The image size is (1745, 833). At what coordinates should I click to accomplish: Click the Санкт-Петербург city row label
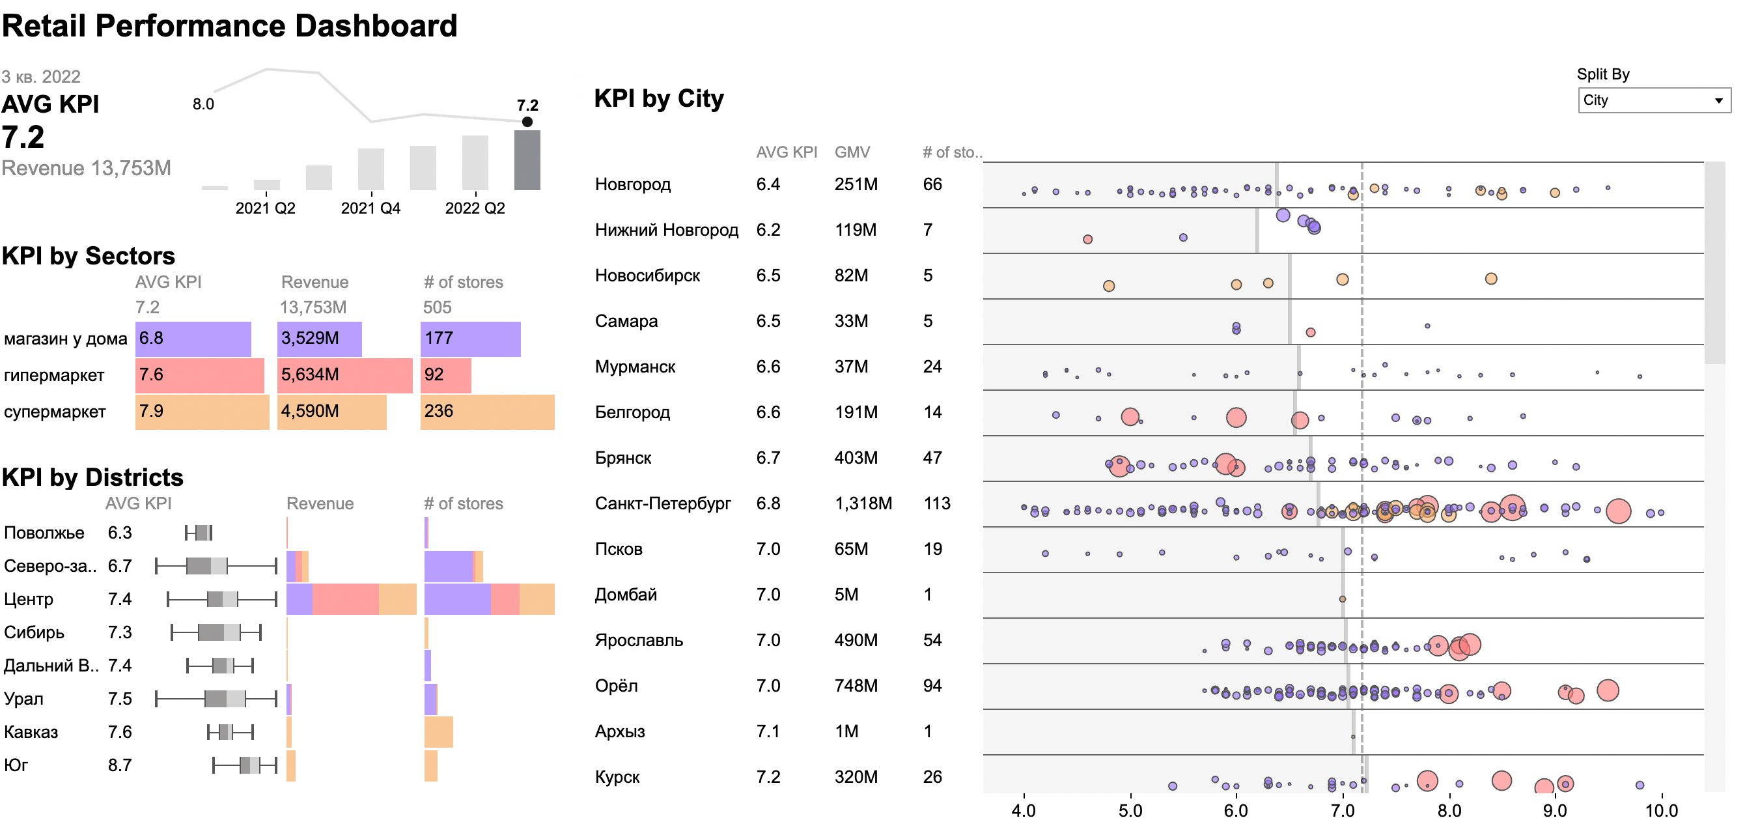pyautogui.click(x=662, y=503)
